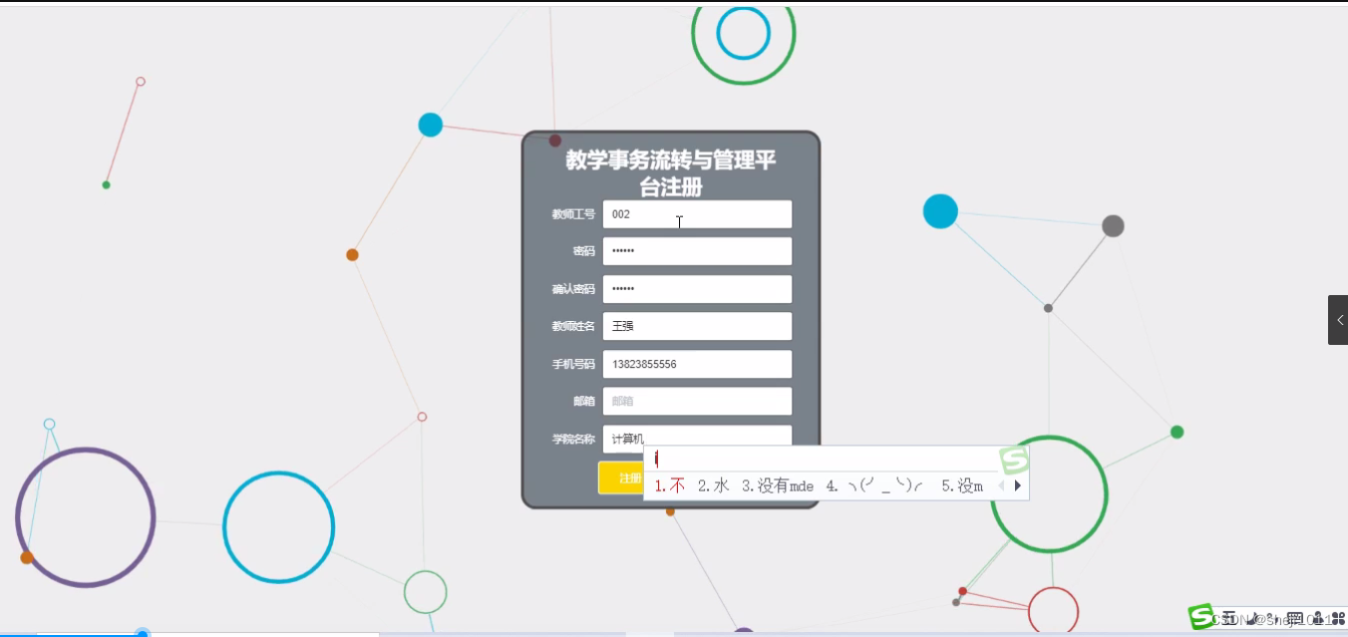
Task: Click the 教师姓名 label
Action: pos(573,327)
